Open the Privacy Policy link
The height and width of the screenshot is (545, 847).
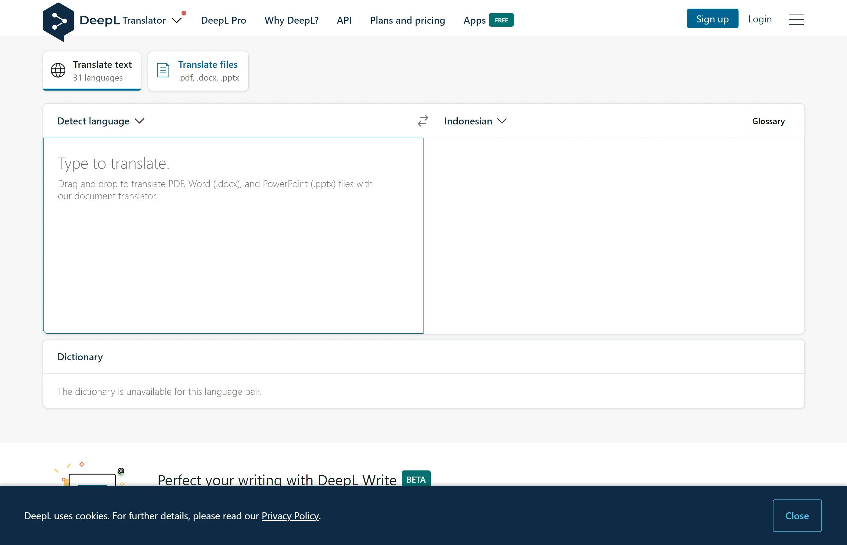290,516
